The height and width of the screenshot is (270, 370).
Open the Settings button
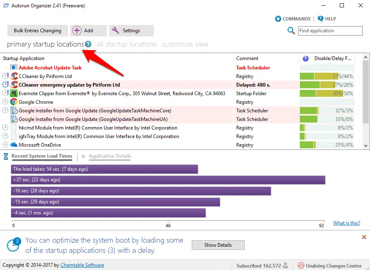[x=131, y=31]
